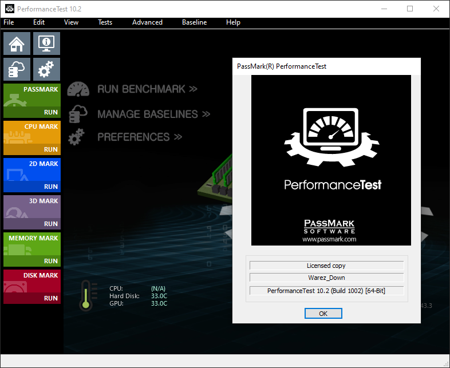
Task: Open the Advanced menu
Action: [x=147, y=22]
